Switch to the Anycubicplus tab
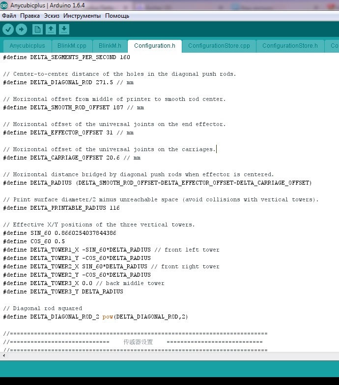This screenshot has height=385, width=339. pos(27,46)
